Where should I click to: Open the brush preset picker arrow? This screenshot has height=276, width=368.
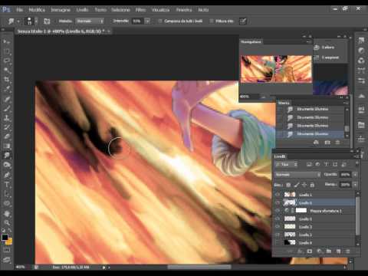click(36, 21)
